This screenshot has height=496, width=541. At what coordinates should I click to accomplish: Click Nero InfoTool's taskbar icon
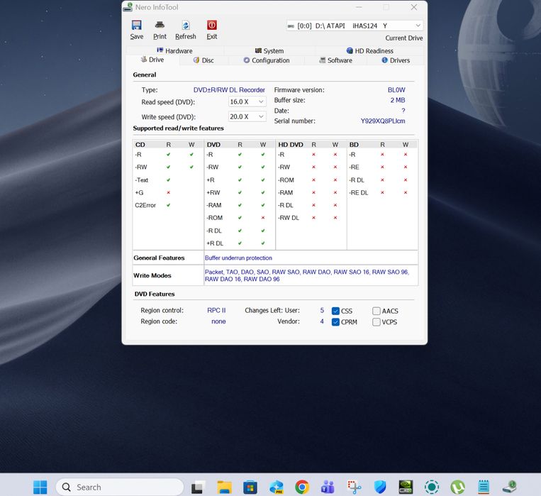pos(509,487)
